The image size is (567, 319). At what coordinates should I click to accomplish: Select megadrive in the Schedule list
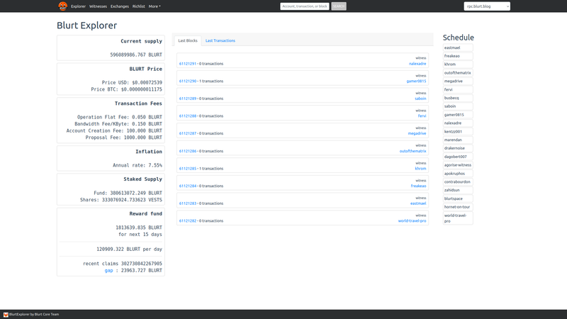(458, 81)
